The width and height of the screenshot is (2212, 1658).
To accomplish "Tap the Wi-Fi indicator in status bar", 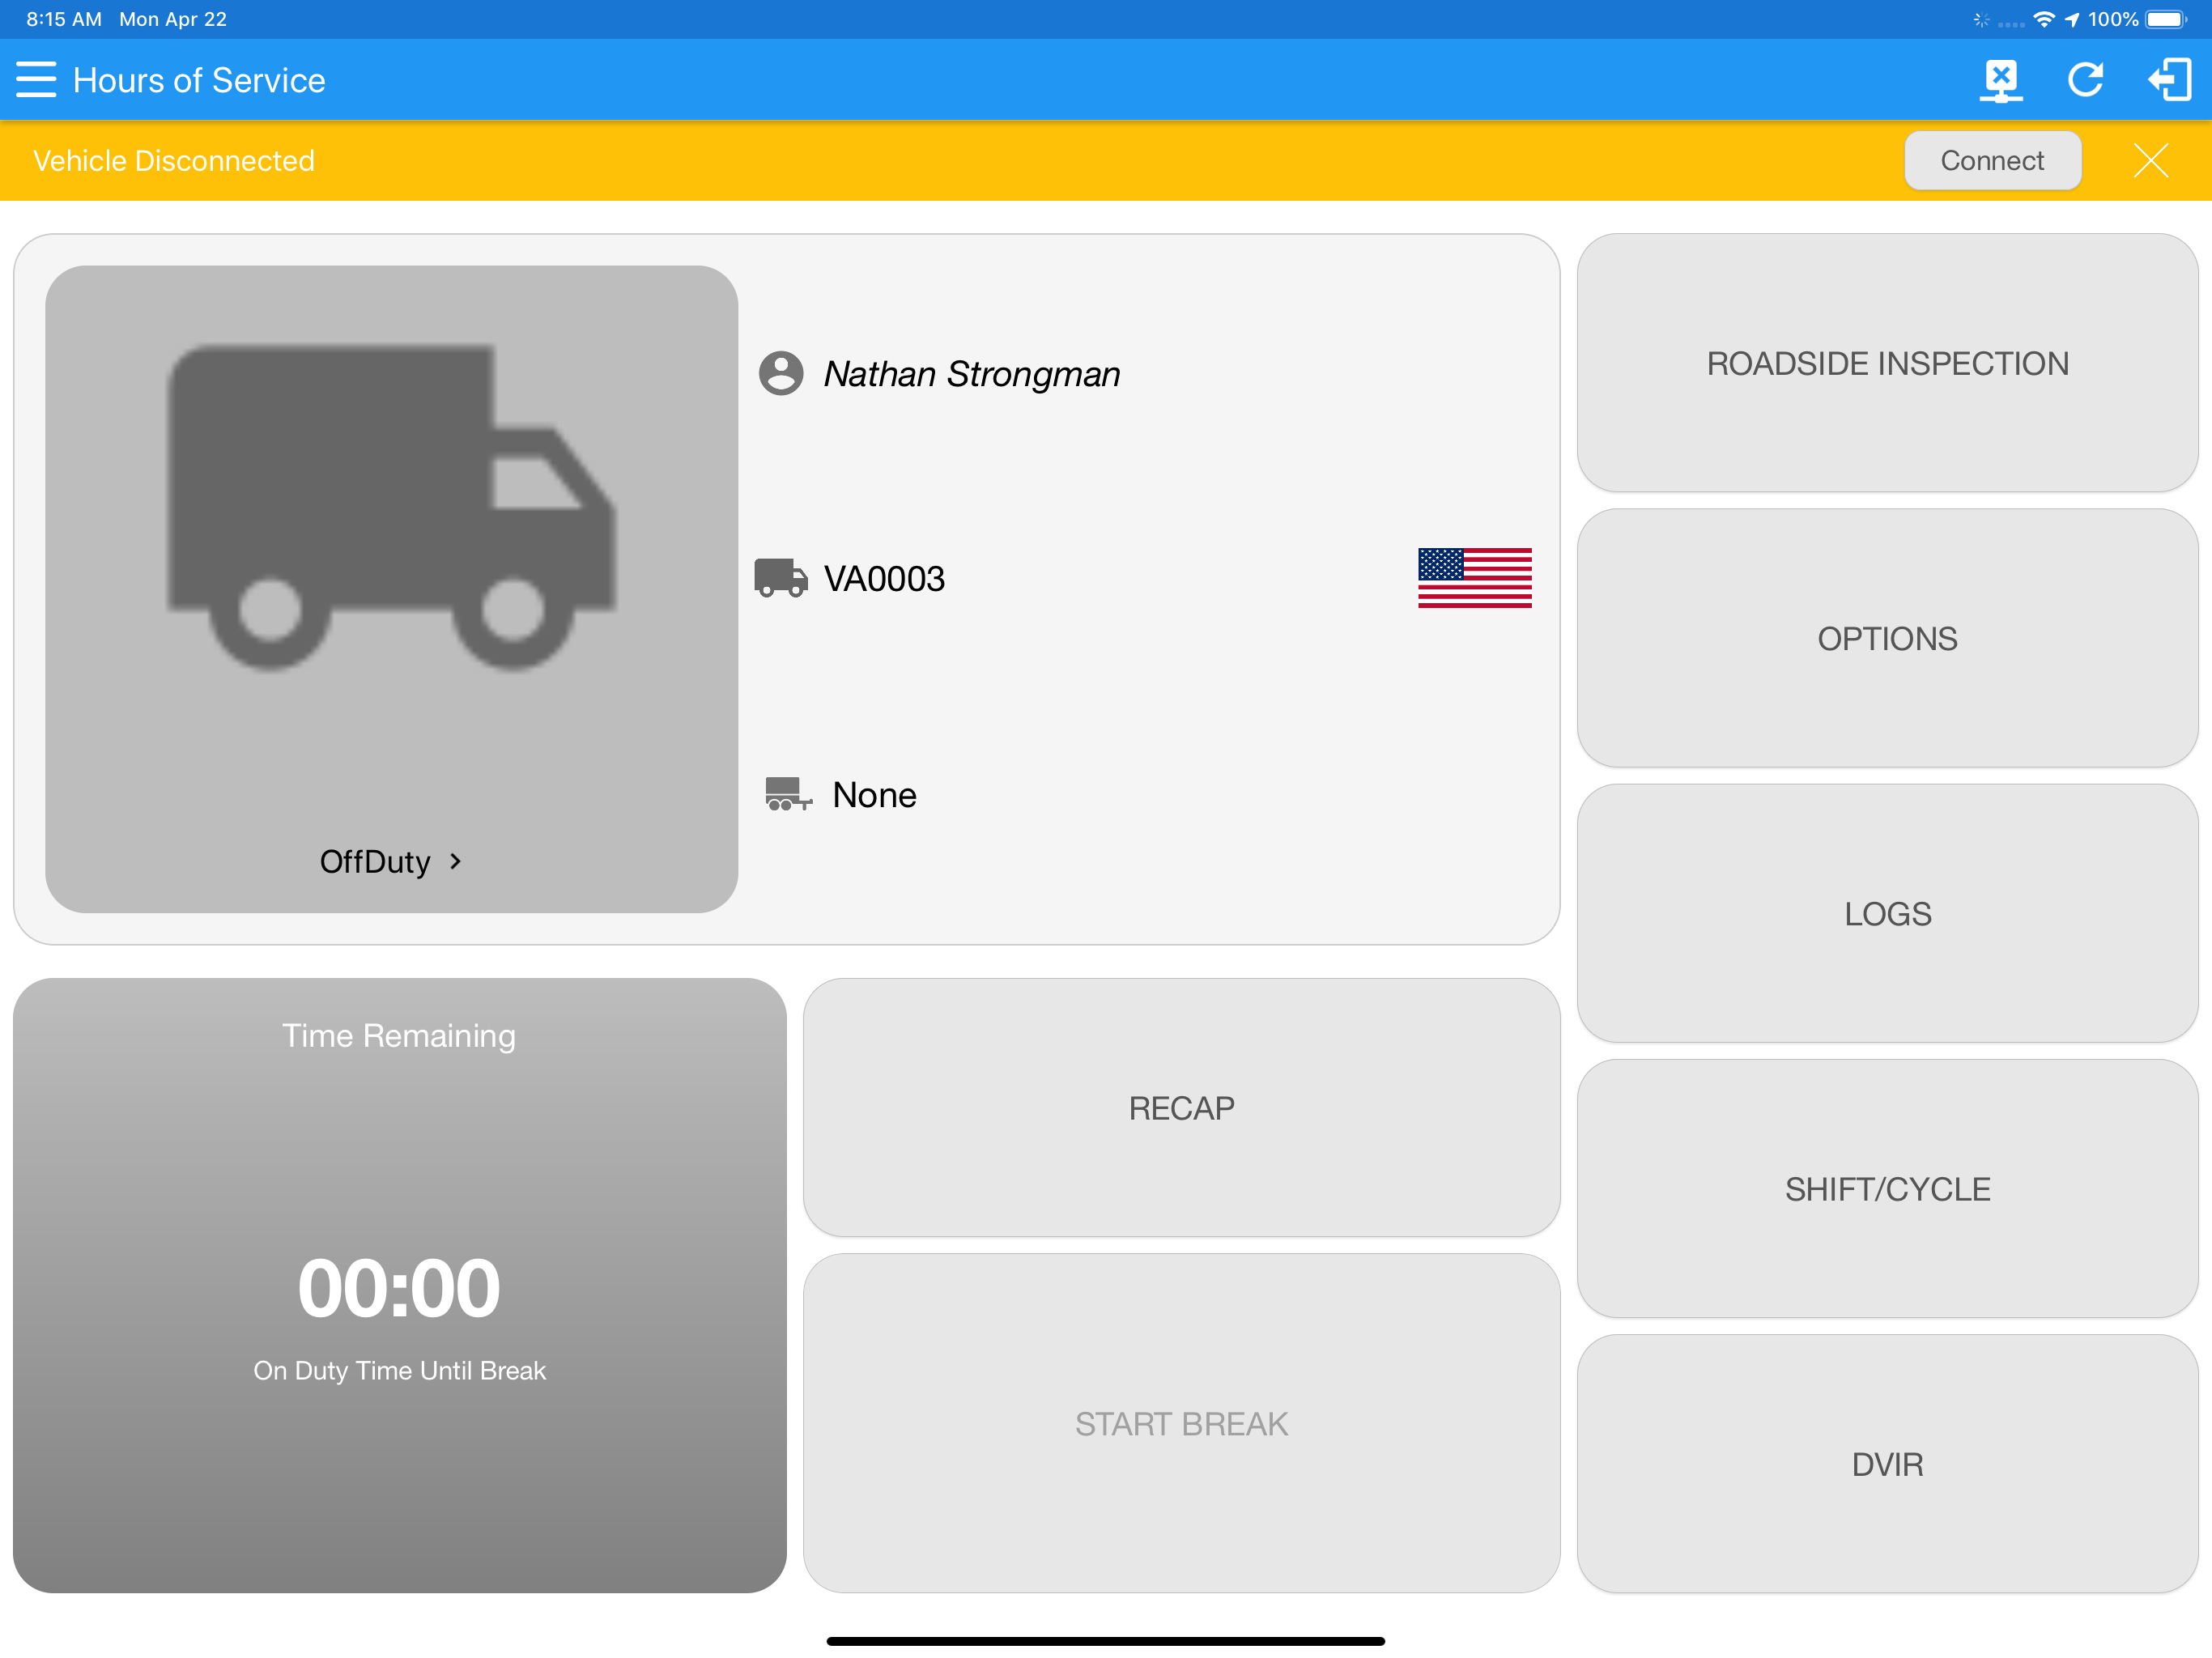I will (2044, 19).
